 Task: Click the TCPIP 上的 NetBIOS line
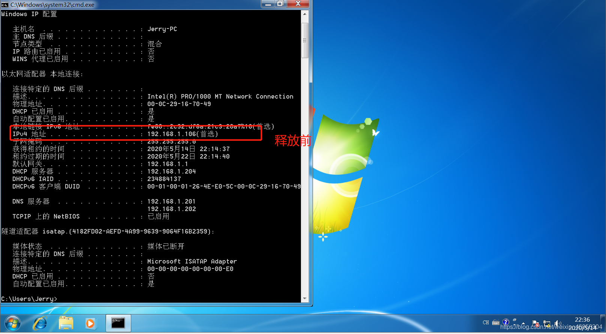click(91, 216)
